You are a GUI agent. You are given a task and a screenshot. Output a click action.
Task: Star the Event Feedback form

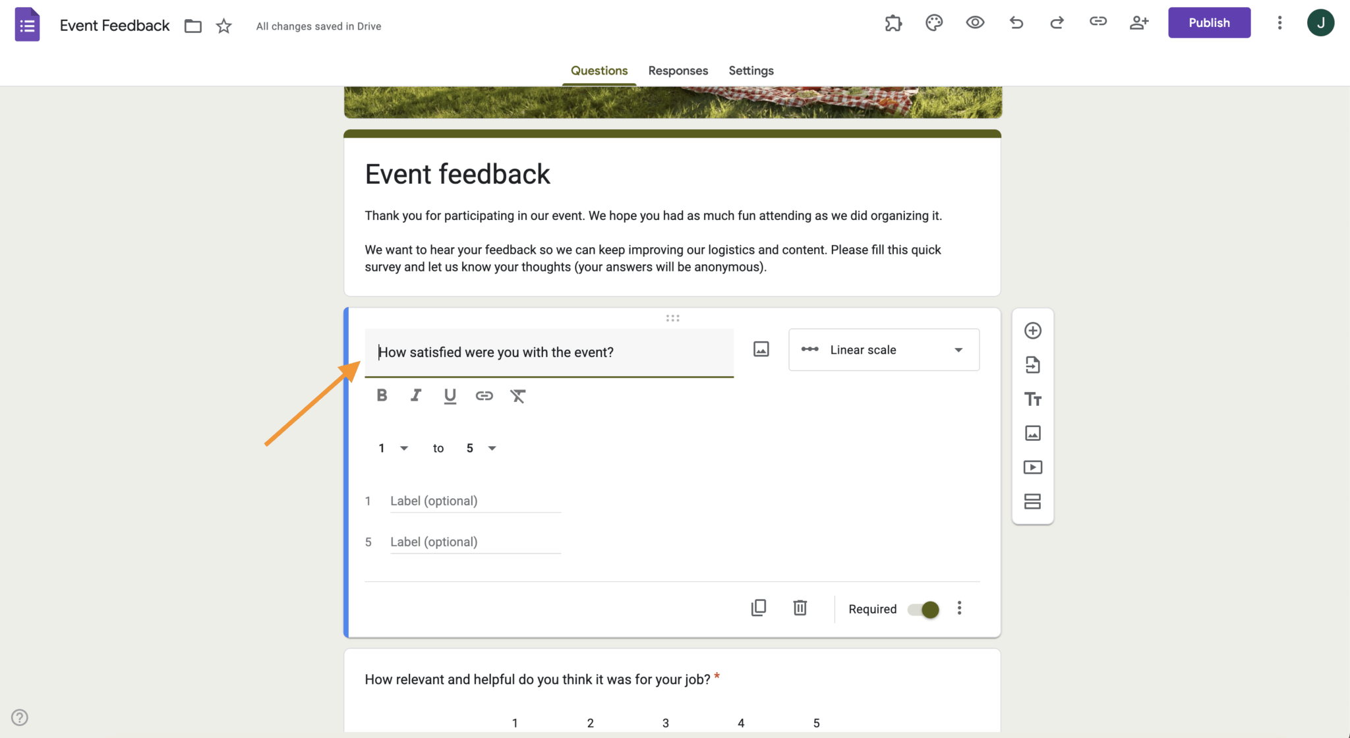[x=223, y=26]
